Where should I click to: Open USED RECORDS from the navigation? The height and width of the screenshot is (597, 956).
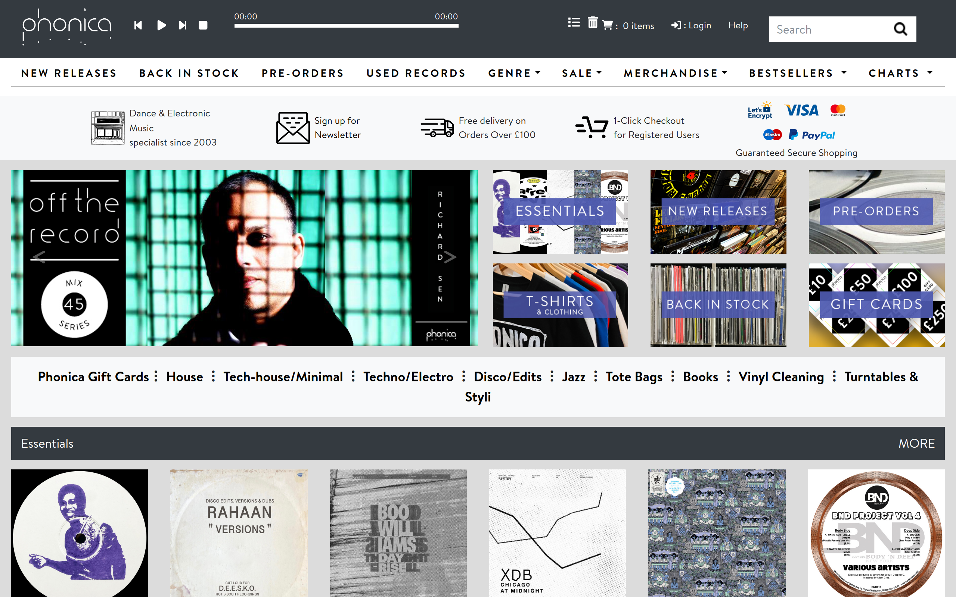click(x=416, y=73)
